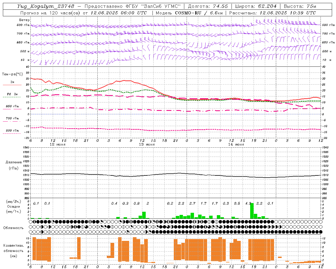Click the Конвективн. облачность label
Screen dimensions: 336x269
[x=13, y=248]
